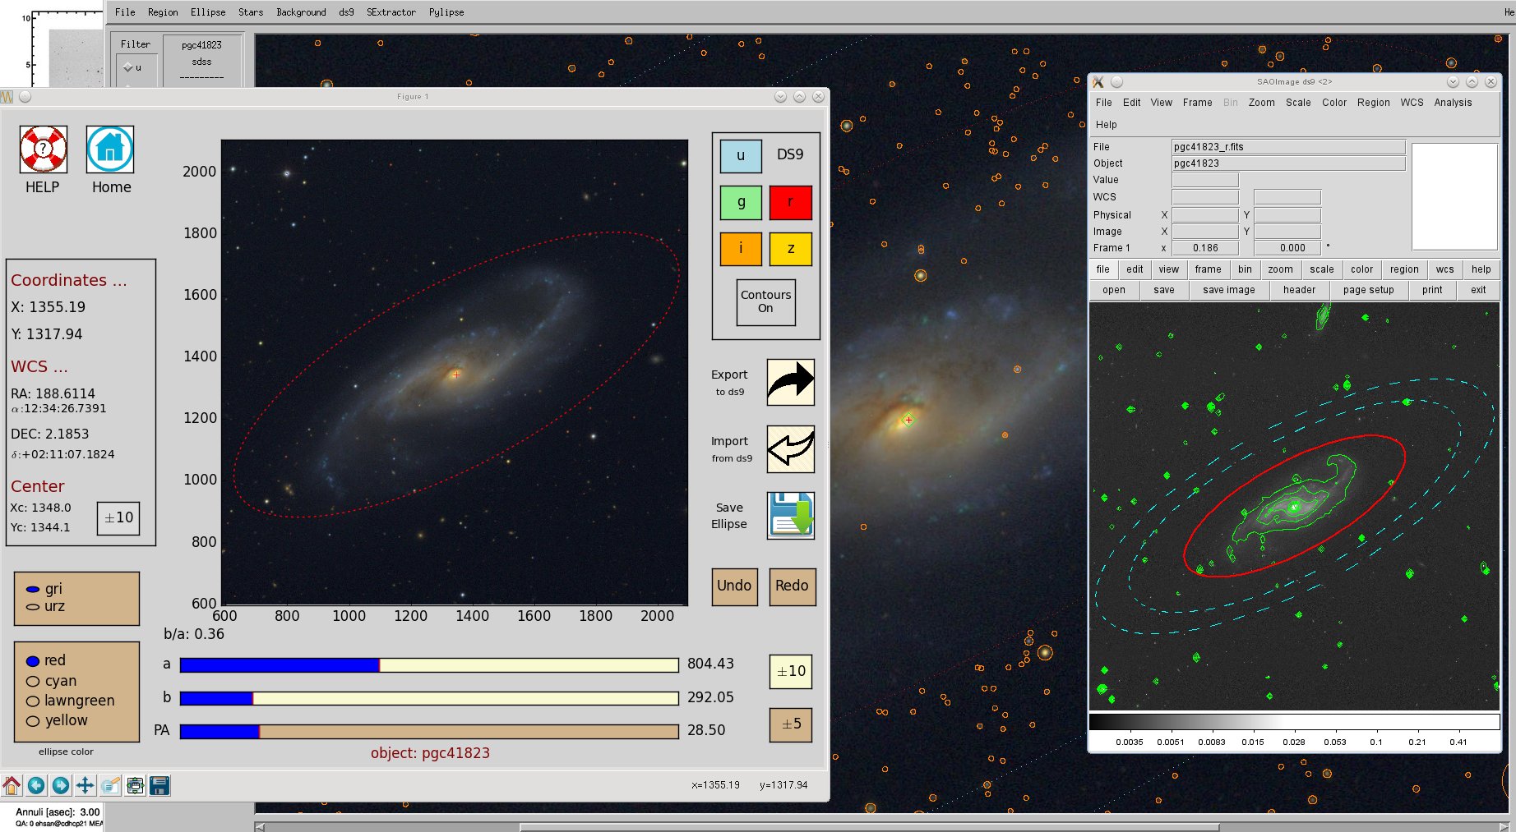Click the back arrow icon in the figure toolbar

pos(36,786)
